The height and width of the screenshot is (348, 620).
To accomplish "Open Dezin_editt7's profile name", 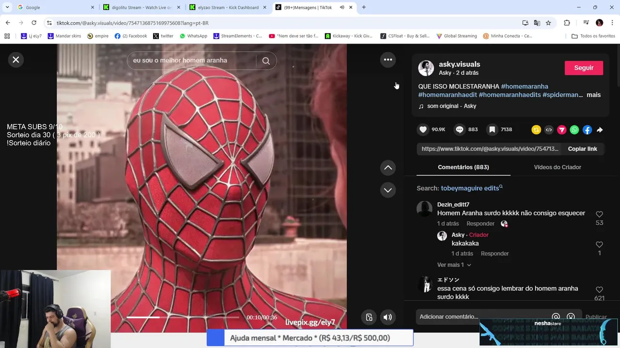I will [x=453, y=204].
